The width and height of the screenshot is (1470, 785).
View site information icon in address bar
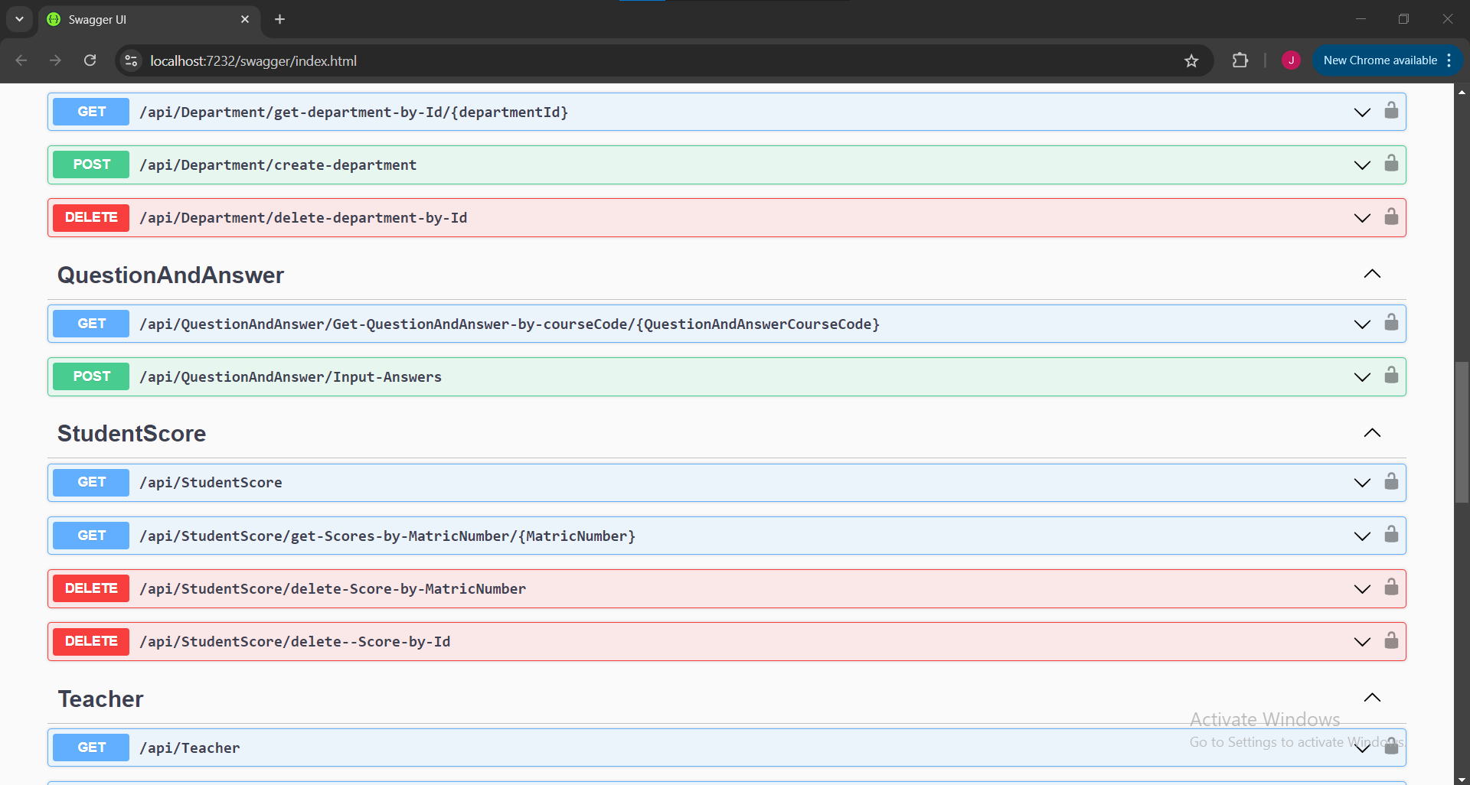(132, 60)
